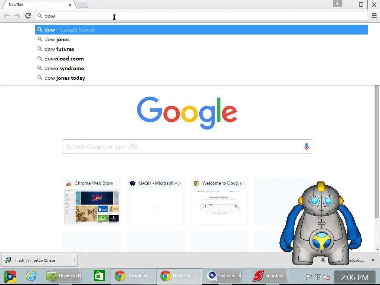Open 'Software In...' taskbar window
The height and width of the screenshot is (285, 380).
pos(225,276)
